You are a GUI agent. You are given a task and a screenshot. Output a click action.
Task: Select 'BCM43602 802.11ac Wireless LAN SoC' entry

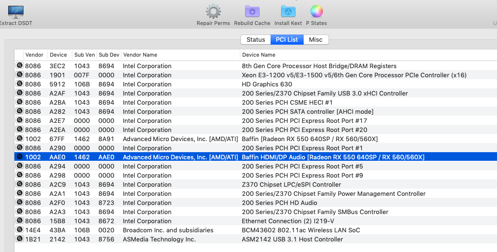[x=301, y=230]
